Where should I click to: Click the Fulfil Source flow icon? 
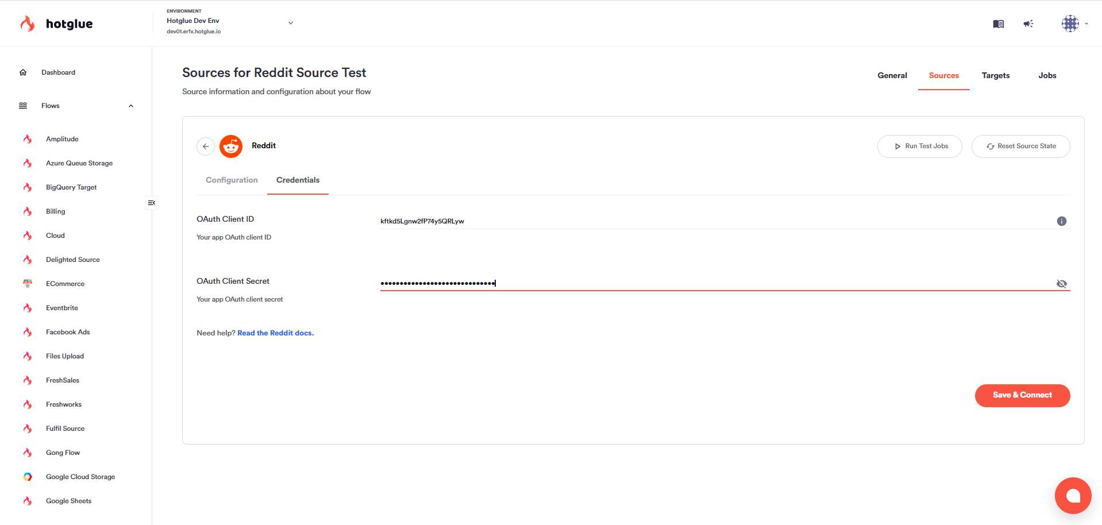(x=28, y=429)
